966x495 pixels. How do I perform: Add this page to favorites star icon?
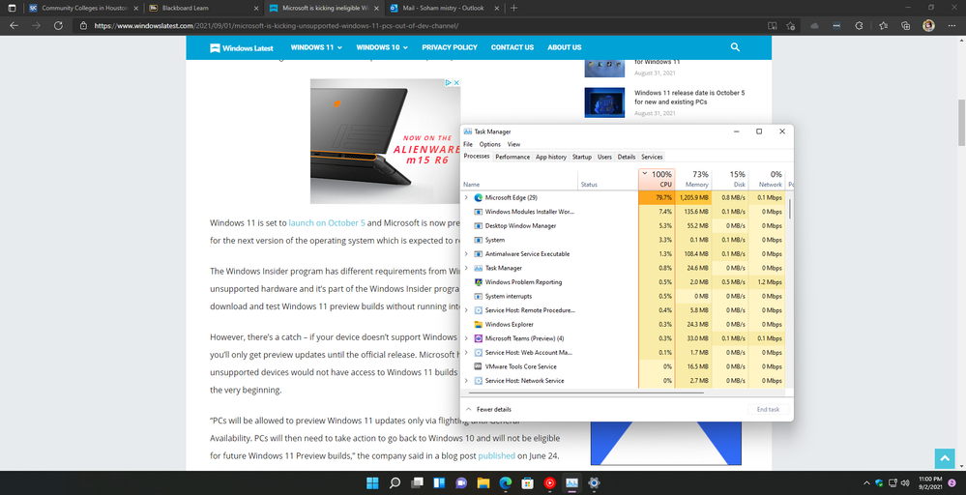tap(790, 26)
